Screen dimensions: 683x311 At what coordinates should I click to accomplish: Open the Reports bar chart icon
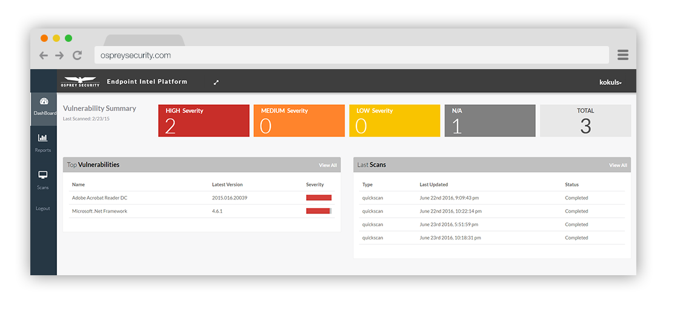click(x=43, y=138)
